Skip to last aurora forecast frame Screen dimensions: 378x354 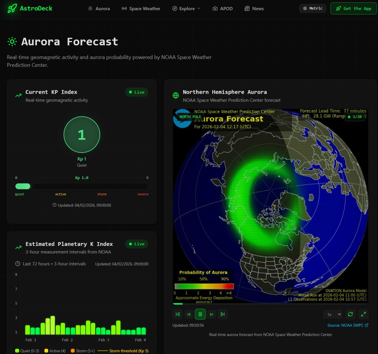[x=223, y=314]
